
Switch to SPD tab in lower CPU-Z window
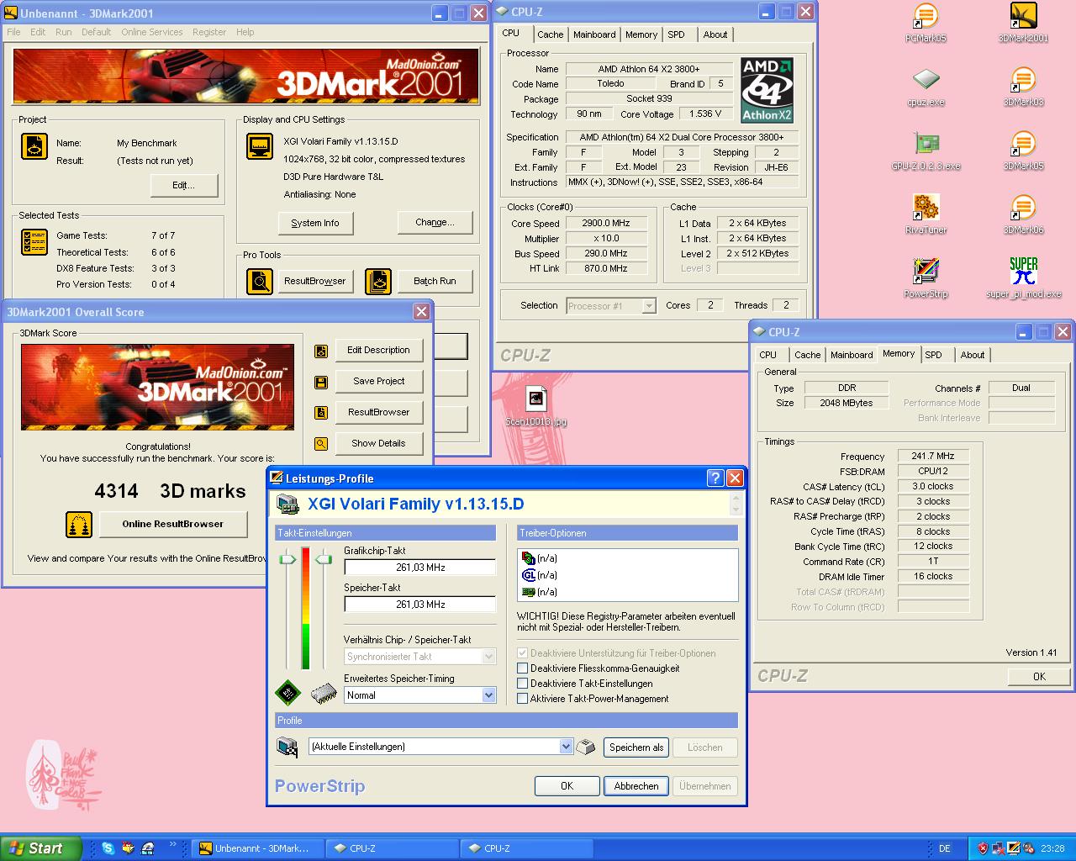coord(933,355)
